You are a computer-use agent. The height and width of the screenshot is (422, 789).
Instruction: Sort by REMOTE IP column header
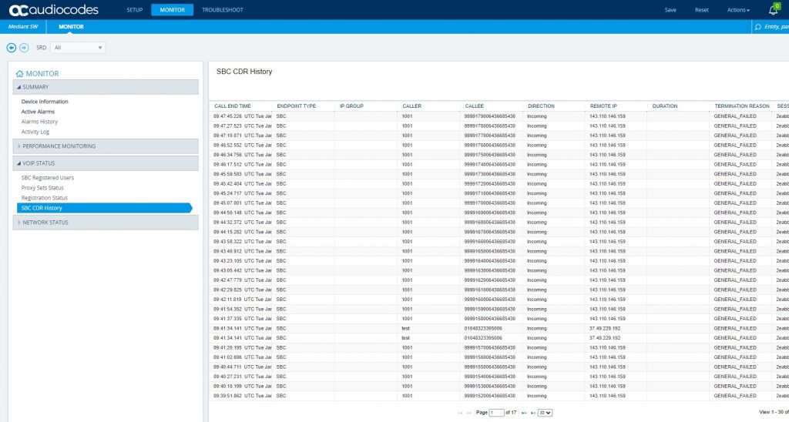(603, 106)
